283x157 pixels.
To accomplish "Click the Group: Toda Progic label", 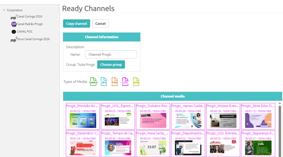I will coord(81,64).
